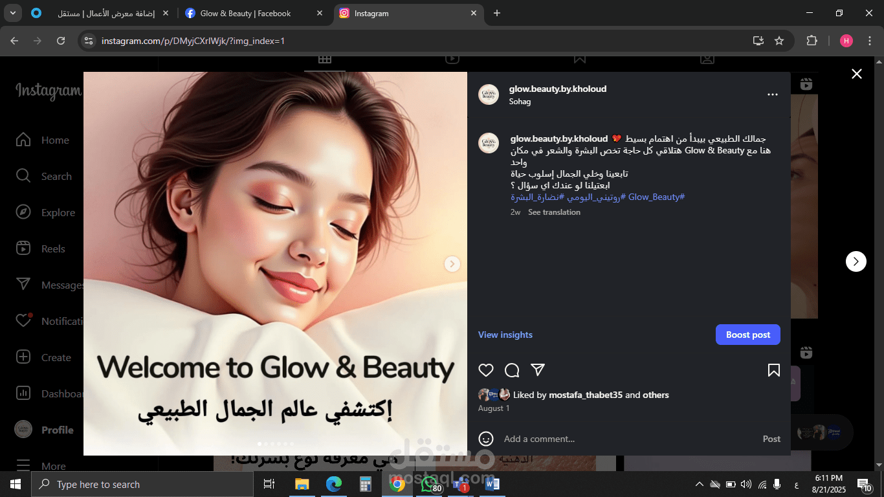Close the Glow & Beauty Facebook tab

tap(320, 13)
